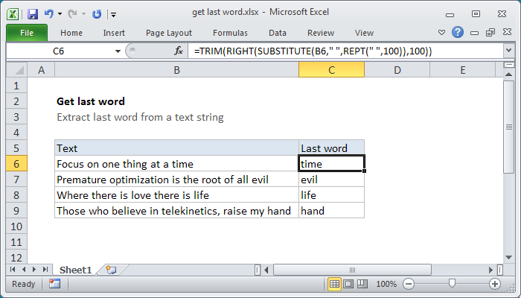Select row 6 header
The width and height of the screenshot is (521, 298).
coord(16,164)
